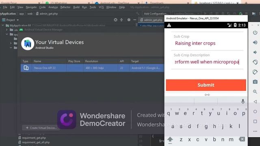The width and height of the screenshot is (260, 146).
Task: Click the emulator Back triangle button
Action: [x=255, y=101]
